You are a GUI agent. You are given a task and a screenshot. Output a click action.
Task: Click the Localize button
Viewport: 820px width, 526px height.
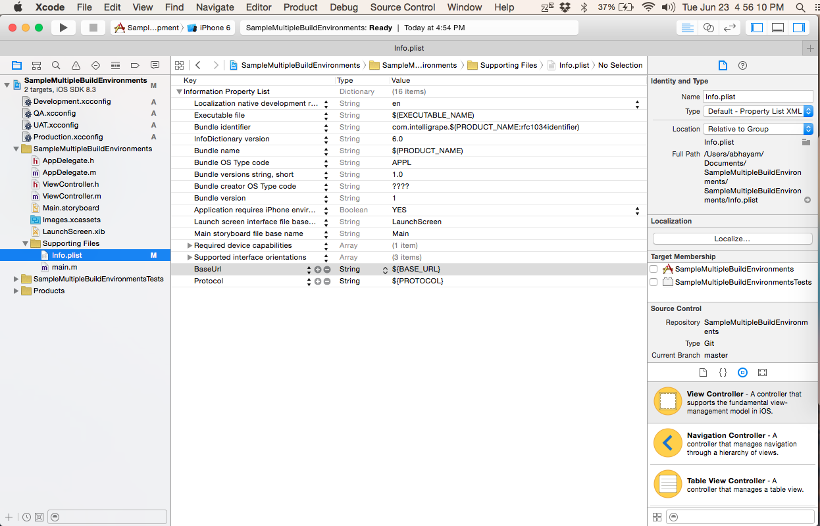click(x=732, y=239)
